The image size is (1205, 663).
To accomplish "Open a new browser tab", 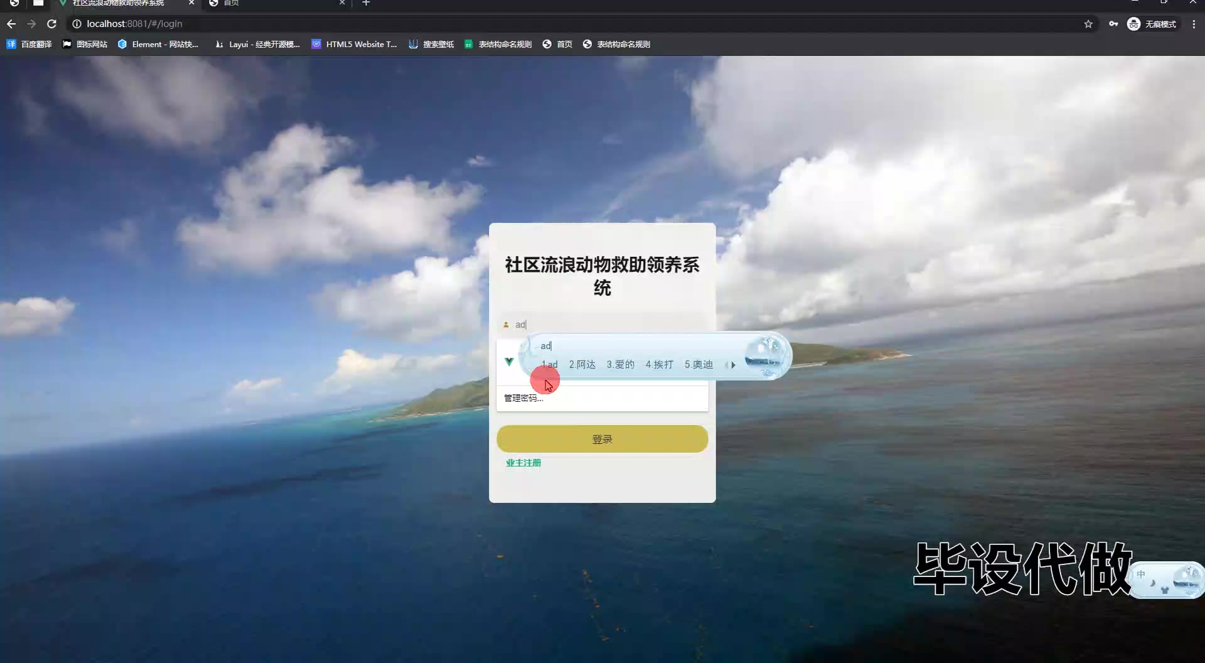I will click(366, 3).
